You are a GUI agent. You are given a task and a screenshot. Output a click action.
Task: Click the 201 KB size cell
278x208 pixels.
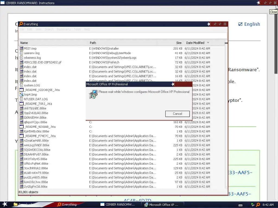click(178, 48)
